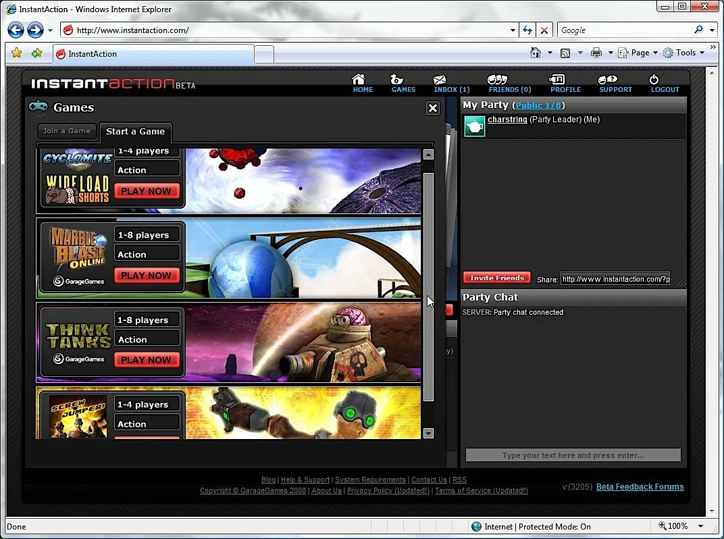Click the Print icon

click(596, 53)
